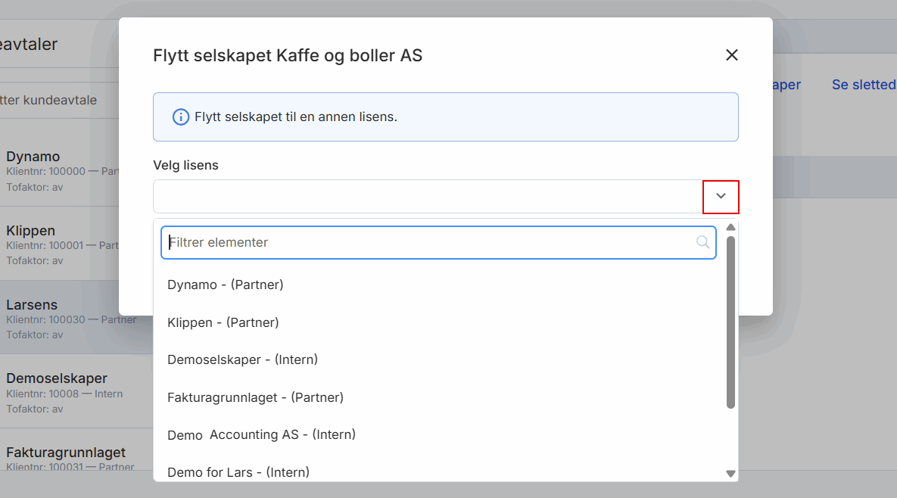Select Klippen - (Partner) license option
Image resolution: width=897 pixels, height=498 pixels.
(223, 322)
